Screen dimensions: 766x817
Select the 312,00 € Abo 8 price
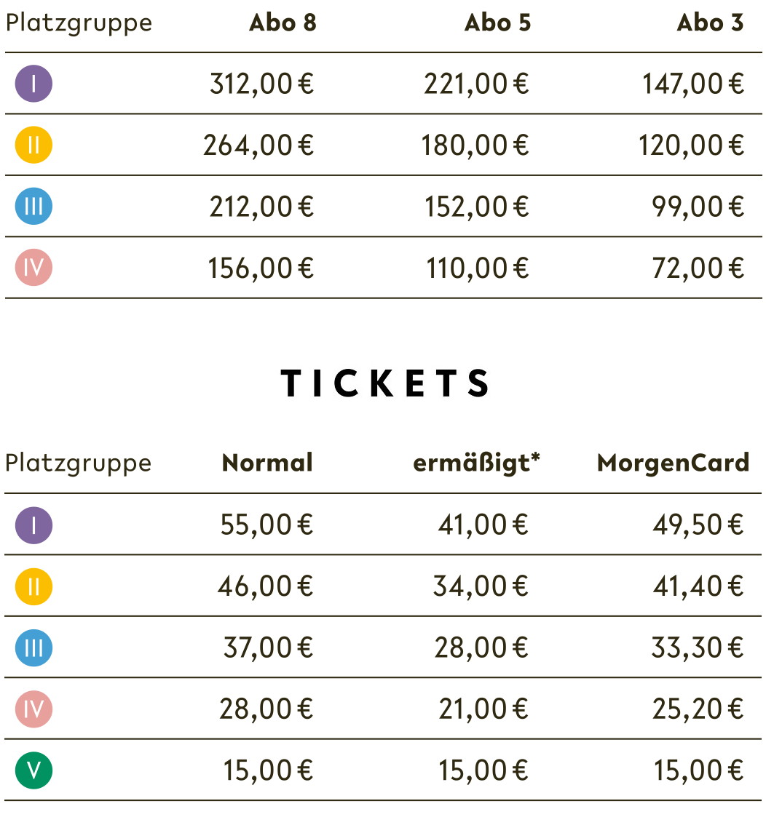click(x=261, y=84)
